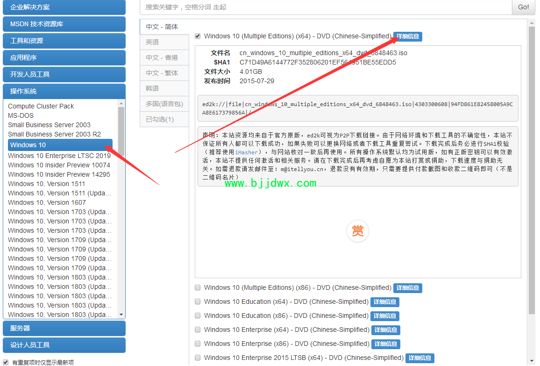The width and height of the screenshot is (540, 366).
Task: Expand the 服务器 section
Action: click(x=64, y=329)
